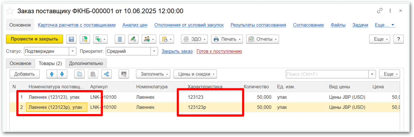This screenshot has height=137, width=414.
Task: Click the post document icon
Action: tap(85, 39)
